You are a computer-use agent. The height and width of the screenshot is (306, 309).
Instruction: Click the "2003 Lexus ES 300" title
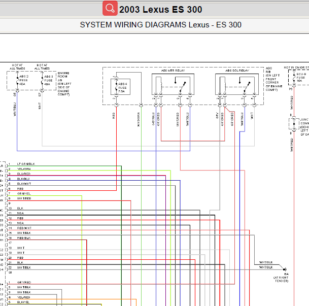coord(161,10)
